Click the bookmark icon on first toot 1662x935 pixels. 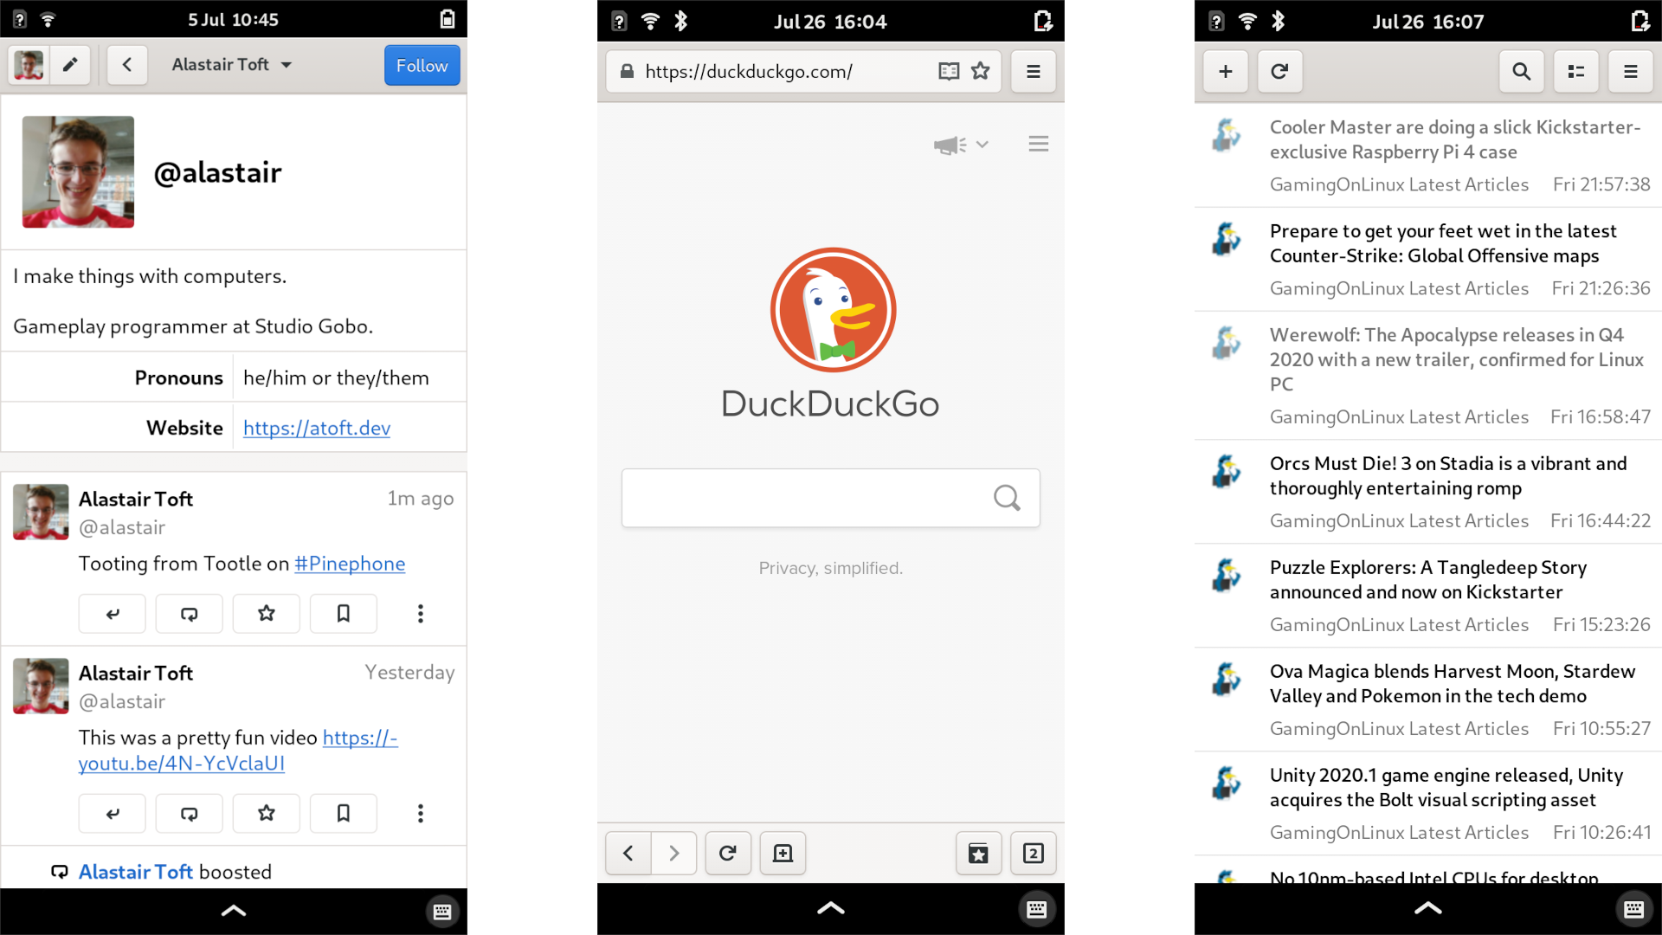[x=343, y=613]
